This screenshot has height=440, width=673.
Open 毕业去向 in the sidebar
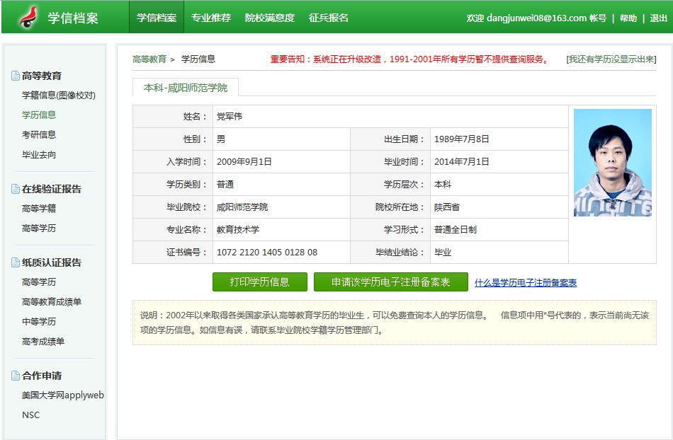pos(39,154)
